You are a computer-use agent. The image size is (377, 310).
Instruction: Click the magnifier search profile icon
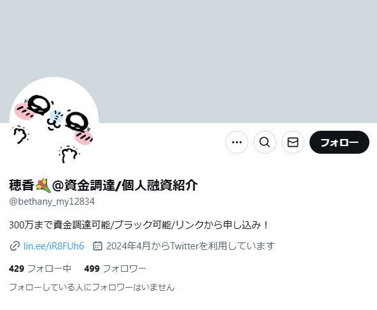[x=265, y=142]
